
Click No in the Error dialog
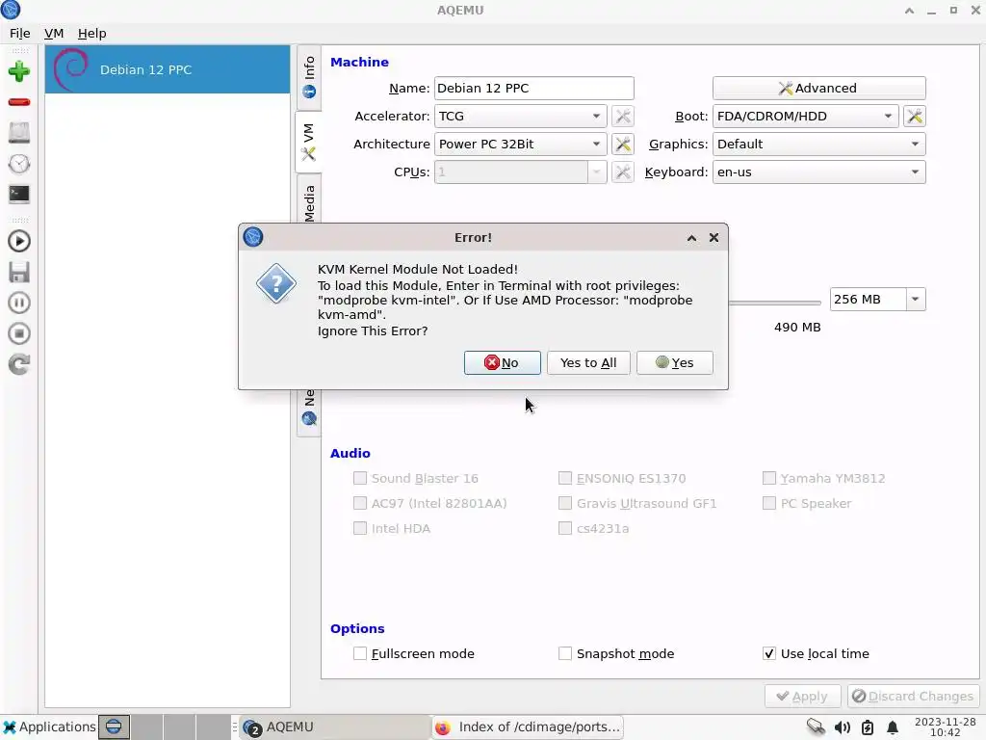pos(502,362)
